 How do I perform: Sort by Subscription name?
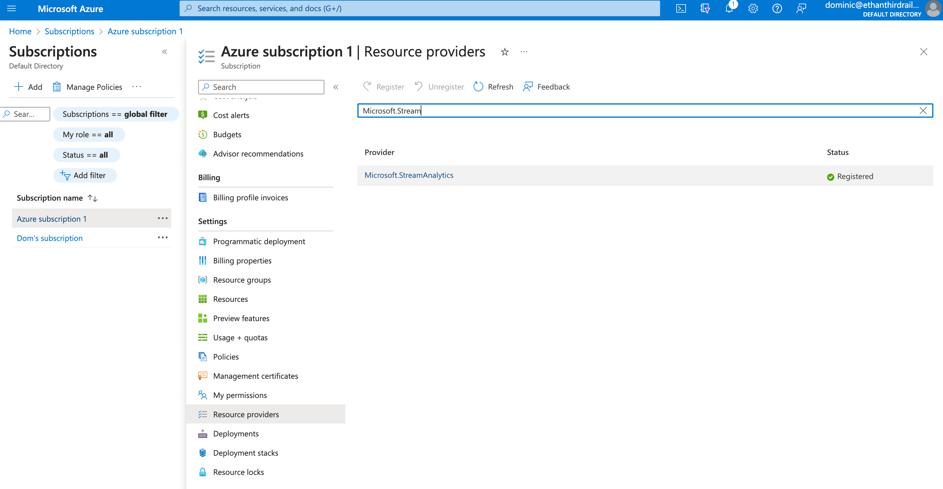pos(57,198)
